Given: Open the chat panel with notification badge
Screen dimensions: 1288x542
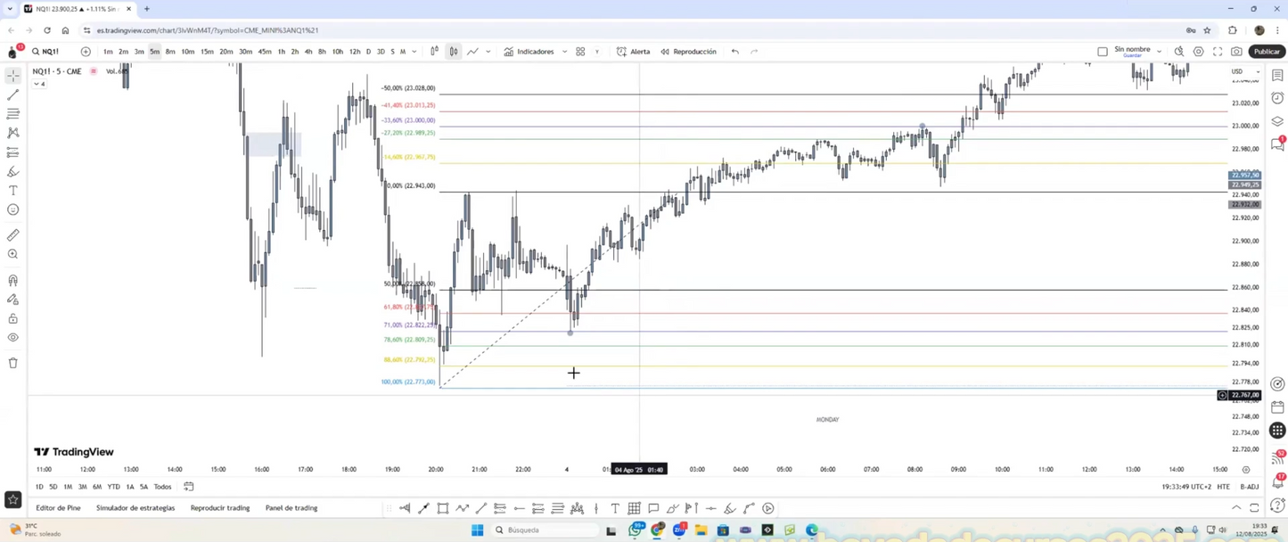Looking at the screenshot, I should pyautogui.click(x=1277, y=141).
